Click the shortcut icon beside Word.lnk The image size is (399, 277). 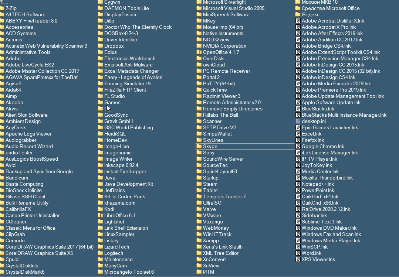tap(298, 253)
